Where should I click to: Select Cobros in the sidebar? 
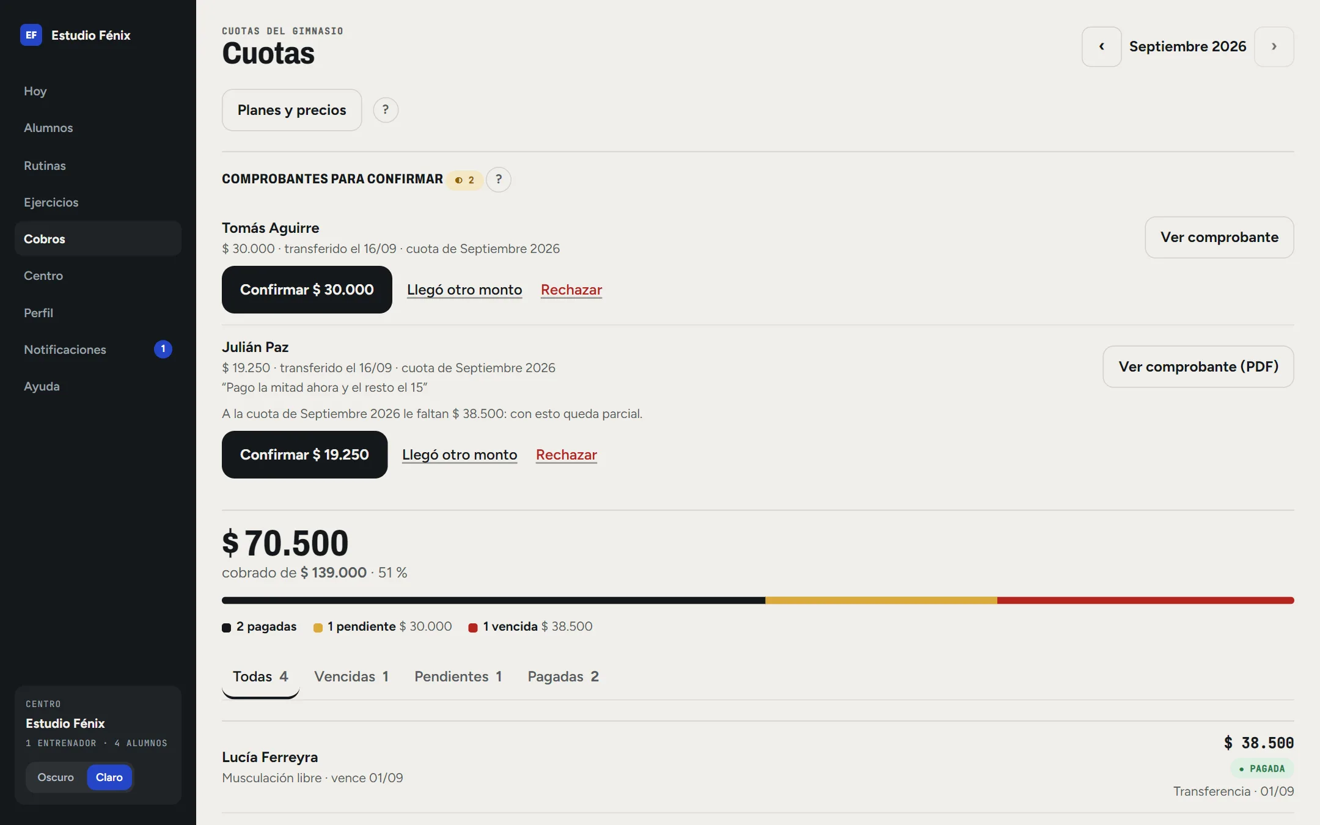[x=98, y=239]
